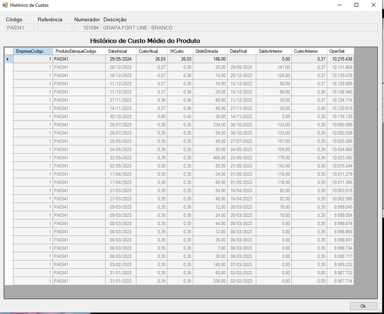Select QtdeEntrada cell 44,00
Screen dimensions: 384x314
pyautogui.click(x=210, y=223)
